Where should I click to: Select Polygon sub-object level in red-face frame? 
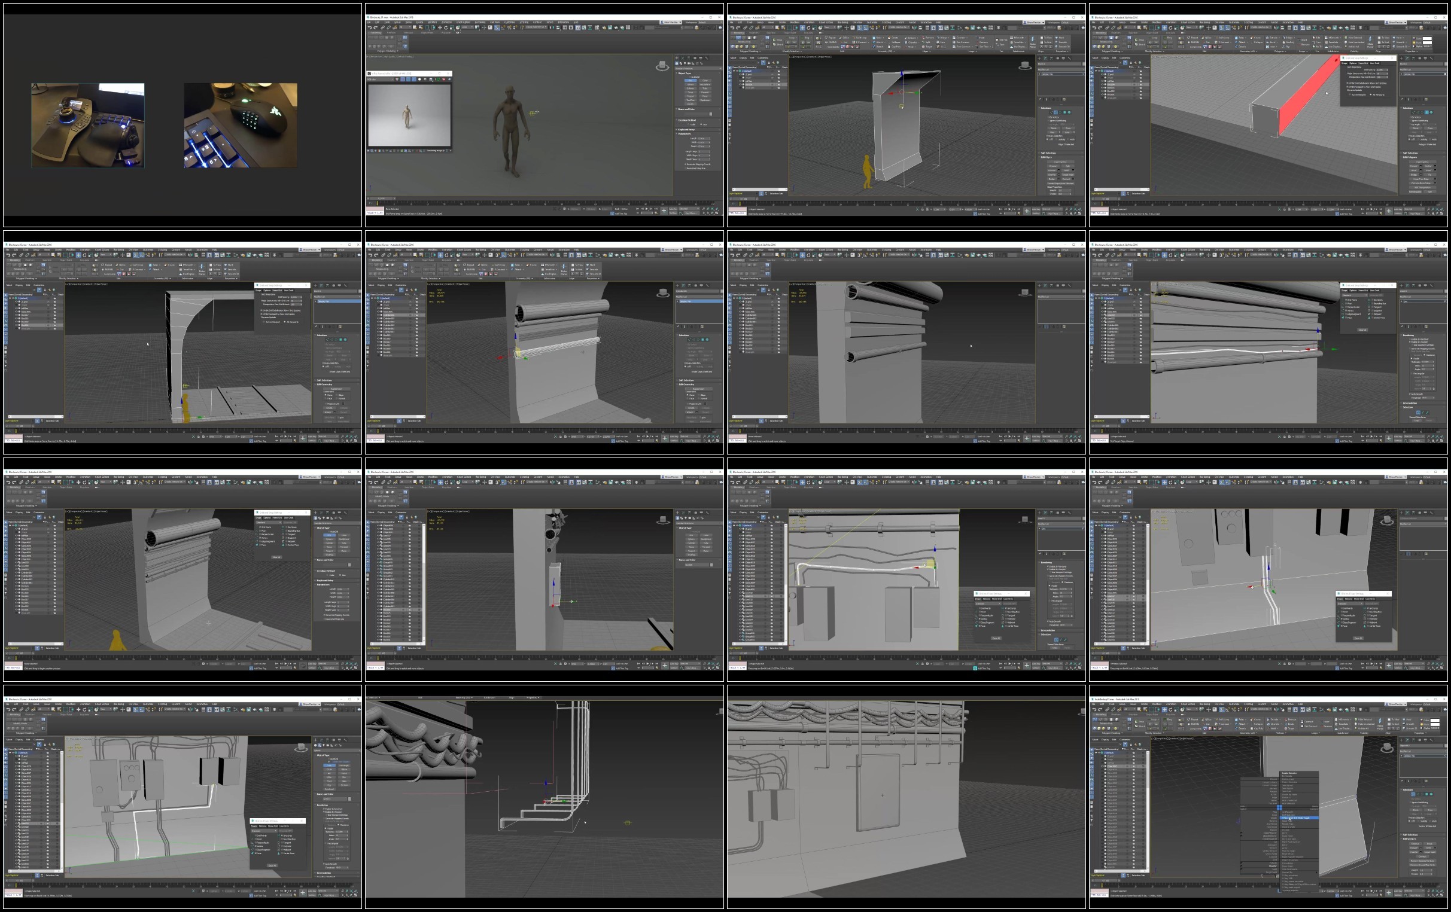pyautogui.click(x=1426, y=112)
